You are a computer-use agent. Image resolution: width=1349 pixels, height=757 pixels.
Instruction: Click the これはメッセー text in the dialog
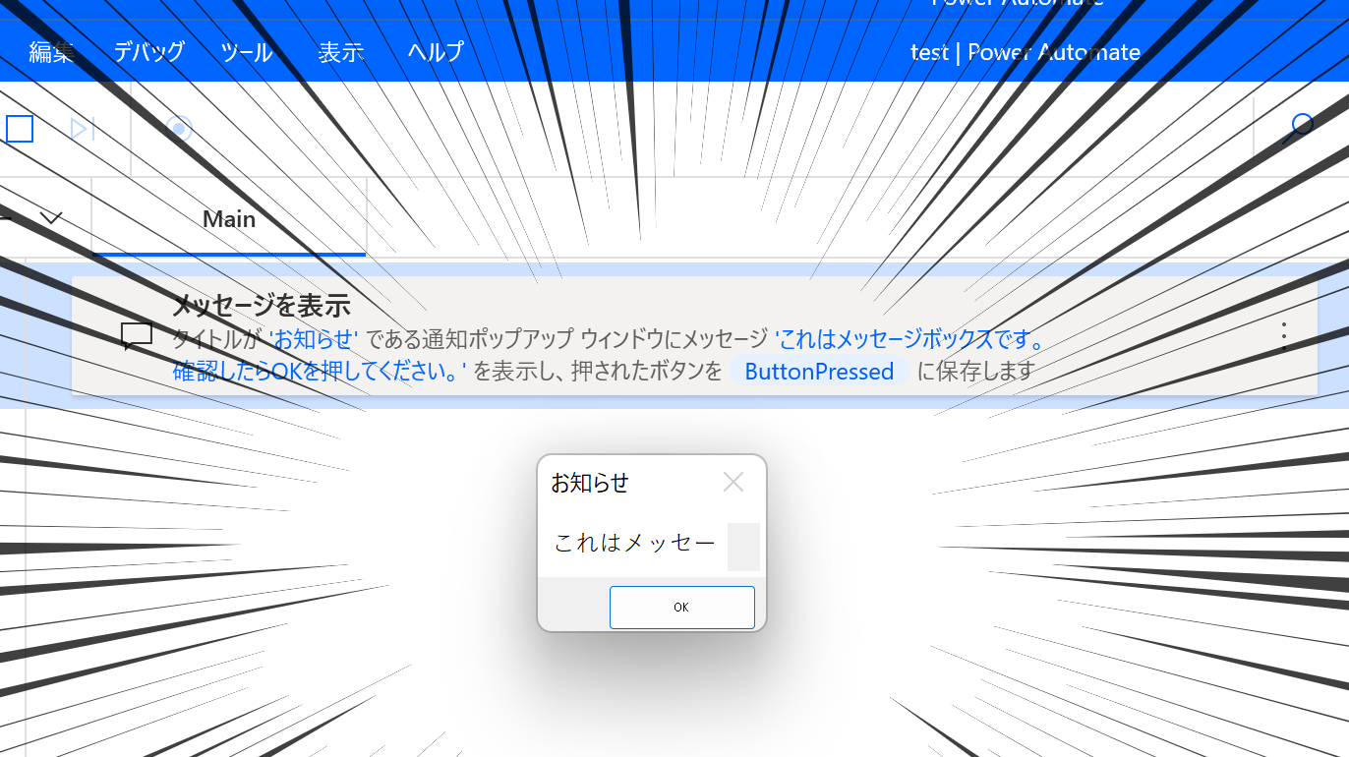[x=634, y=543]
